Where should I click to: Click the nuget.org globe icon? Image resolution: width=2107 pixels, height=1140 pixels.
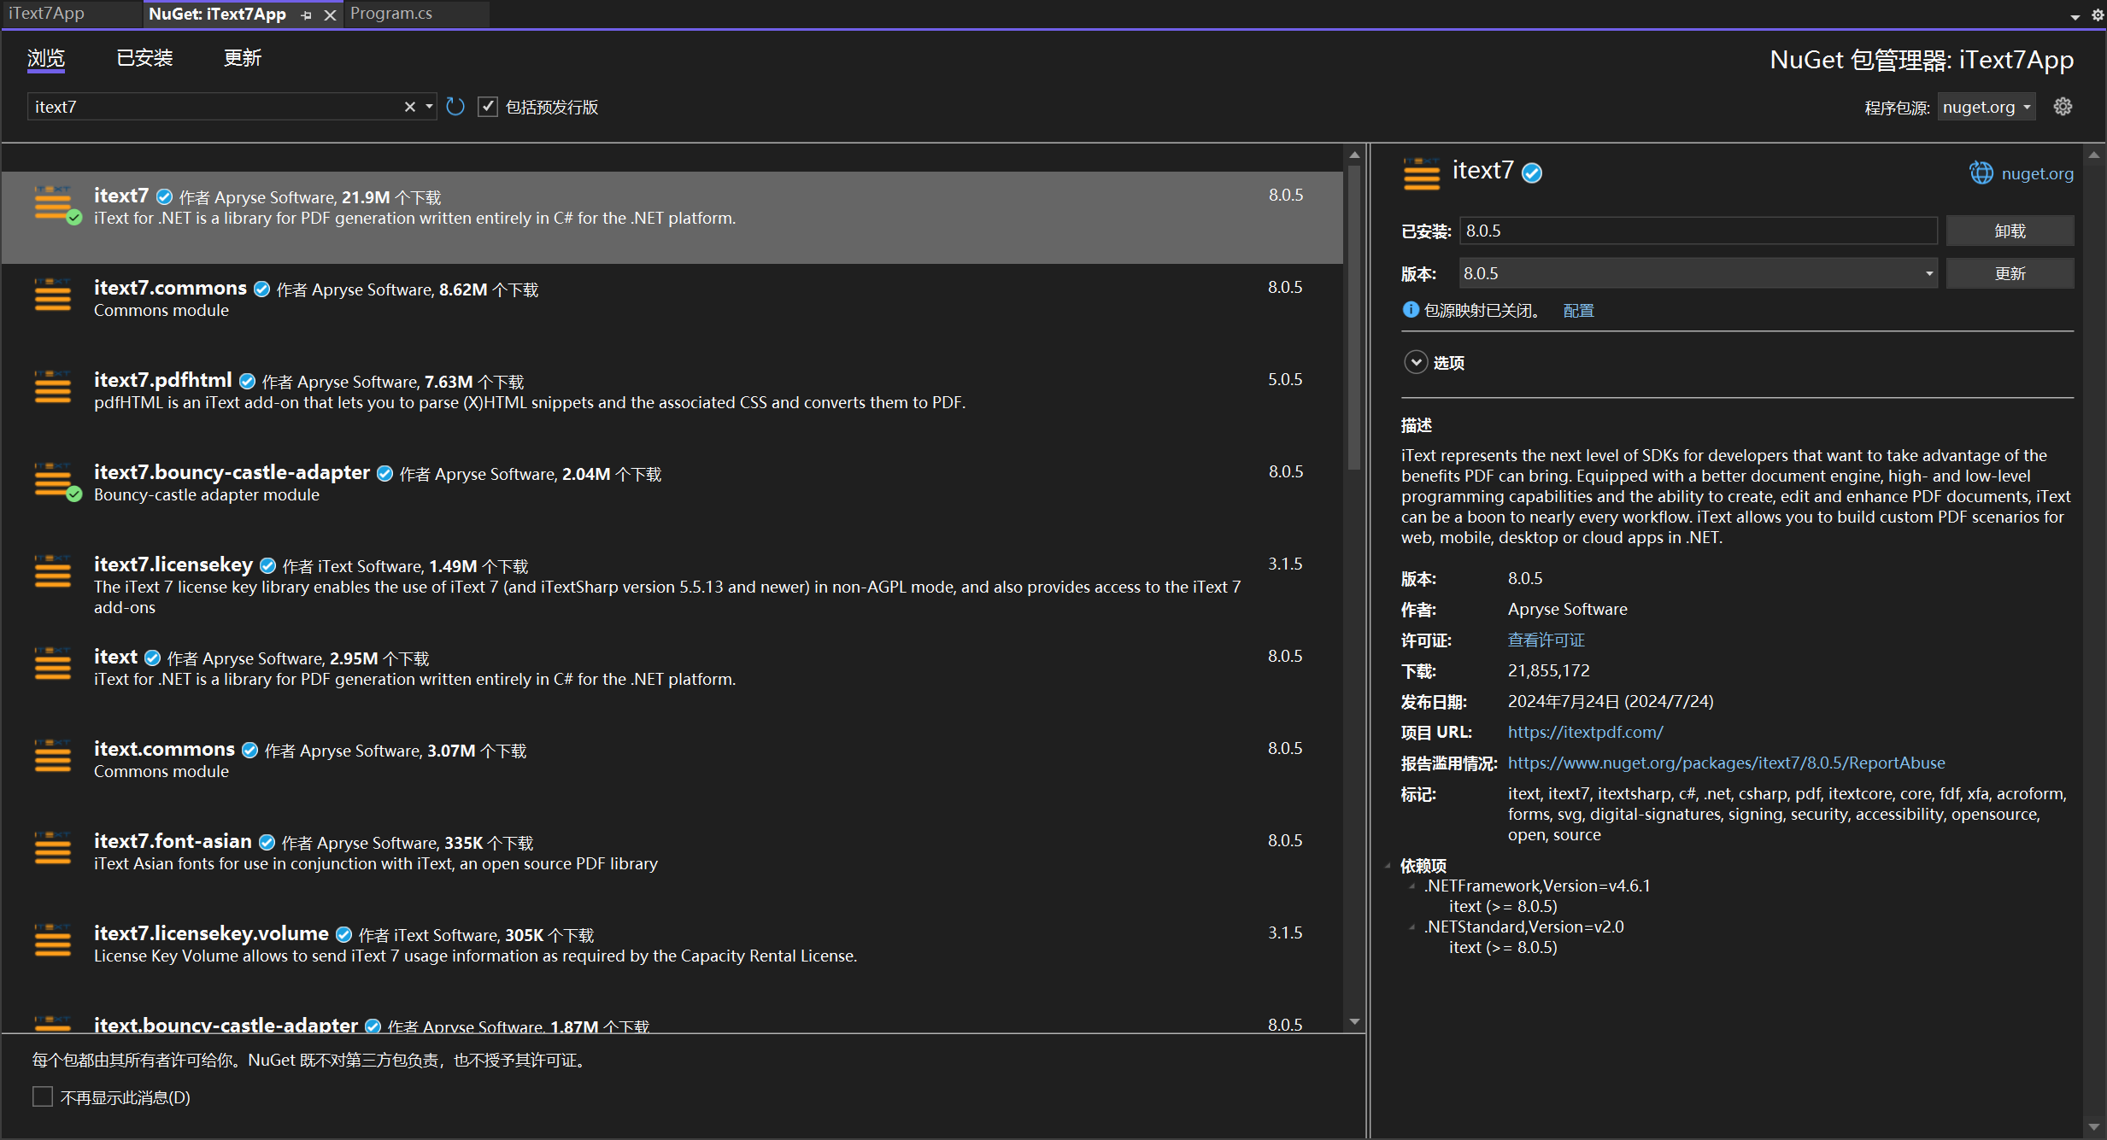[1981, 173]
